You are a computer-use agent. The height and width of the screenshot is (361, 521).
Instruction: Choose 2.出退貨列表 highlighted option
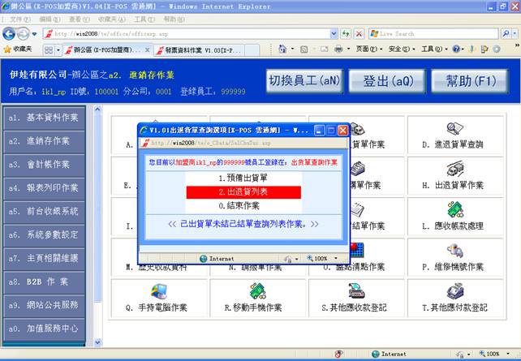click(x=243, y=192)
